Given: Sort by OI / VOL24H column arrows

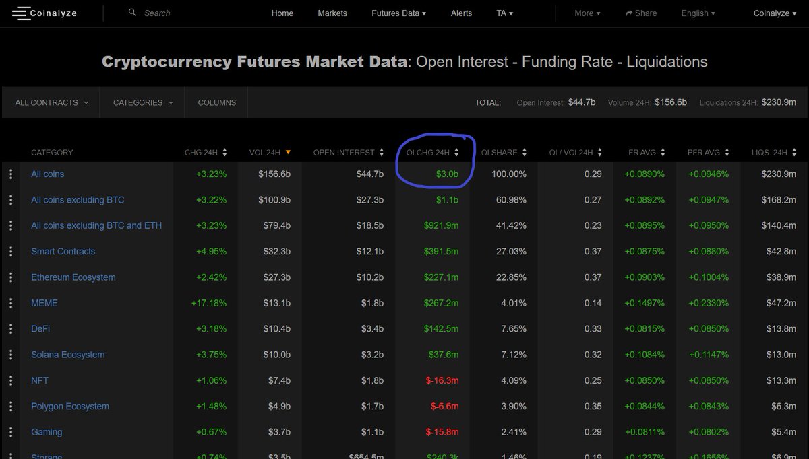Looking at the screenshot, I should click(x=599, y=153).
